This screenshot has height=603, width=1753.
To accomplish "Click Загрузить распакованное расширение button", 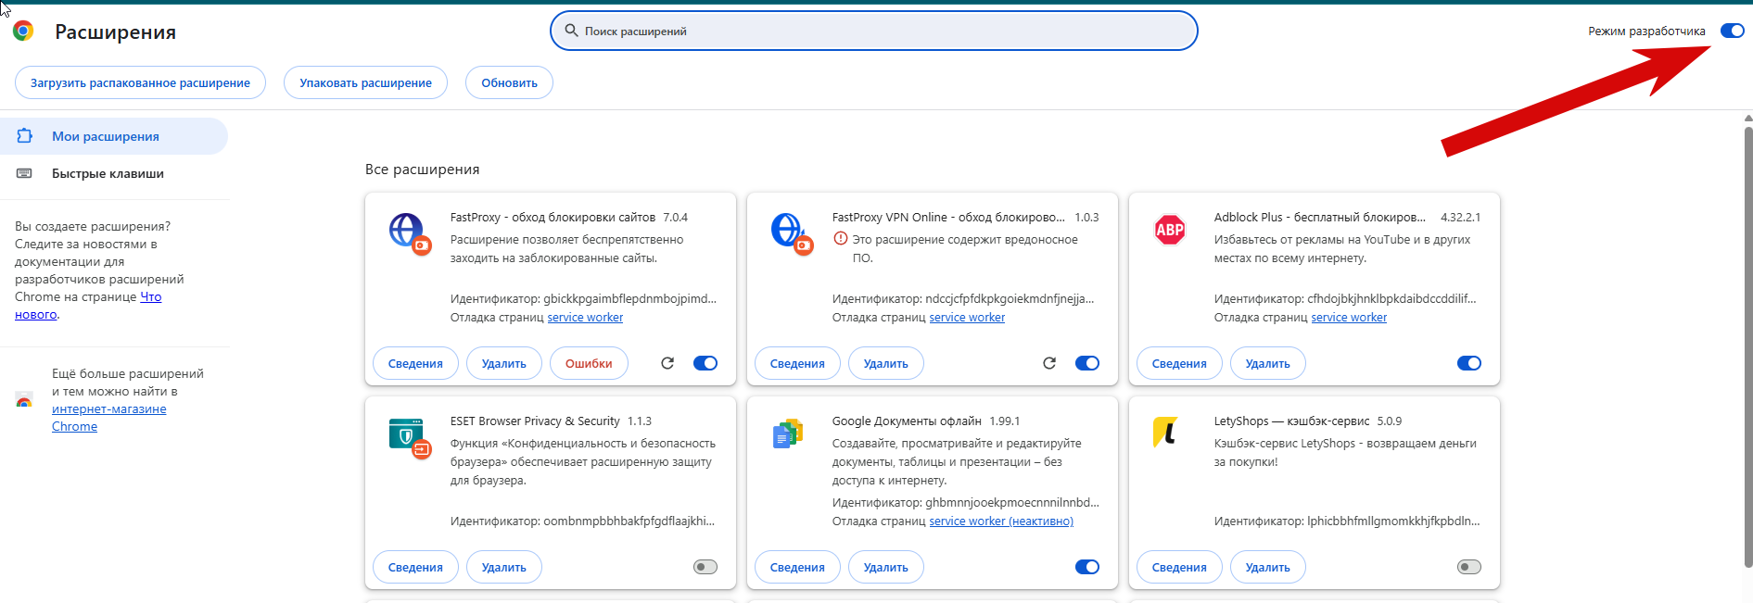I will pyautogui.click(x=140, y=82).
